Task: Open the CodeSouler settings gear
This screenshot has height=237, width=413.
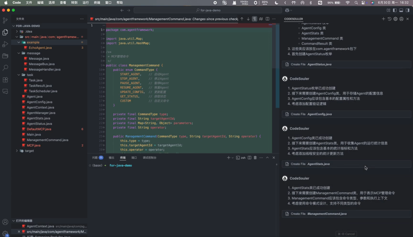Action: (x=395, y=18)
